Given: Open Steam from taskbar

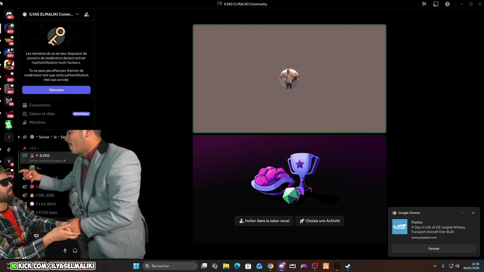Looking at the screenshot, I should coord(348,266).
